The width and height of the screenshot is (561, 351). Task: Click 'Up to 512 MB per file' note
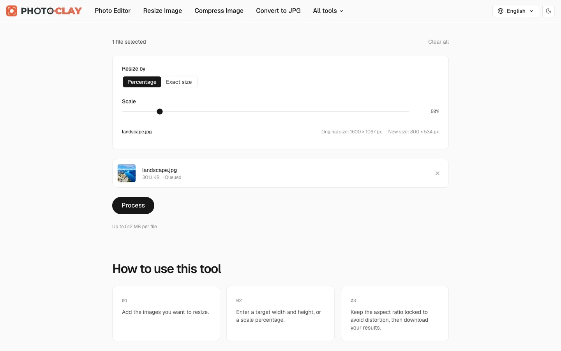pos(134,227)
